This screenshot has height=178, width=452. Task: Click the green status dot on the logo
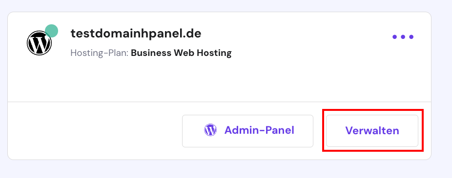click(52, 31)
